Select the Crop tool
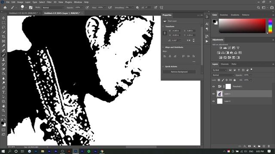 click(x=3, y=36)
